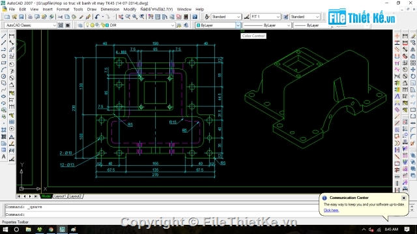Select the Line draw tool
Image resolution: width=417 pixels, height=234 pixels.
click(x=4, y=36)
